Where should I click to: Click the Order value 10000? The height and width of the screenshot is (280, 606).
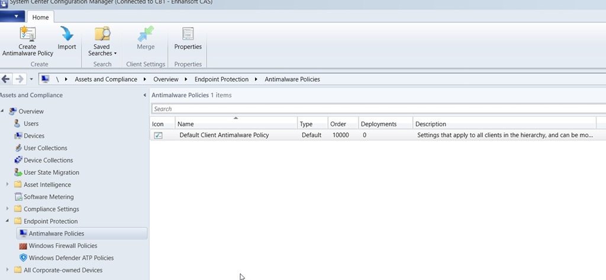tap(340, 135)
